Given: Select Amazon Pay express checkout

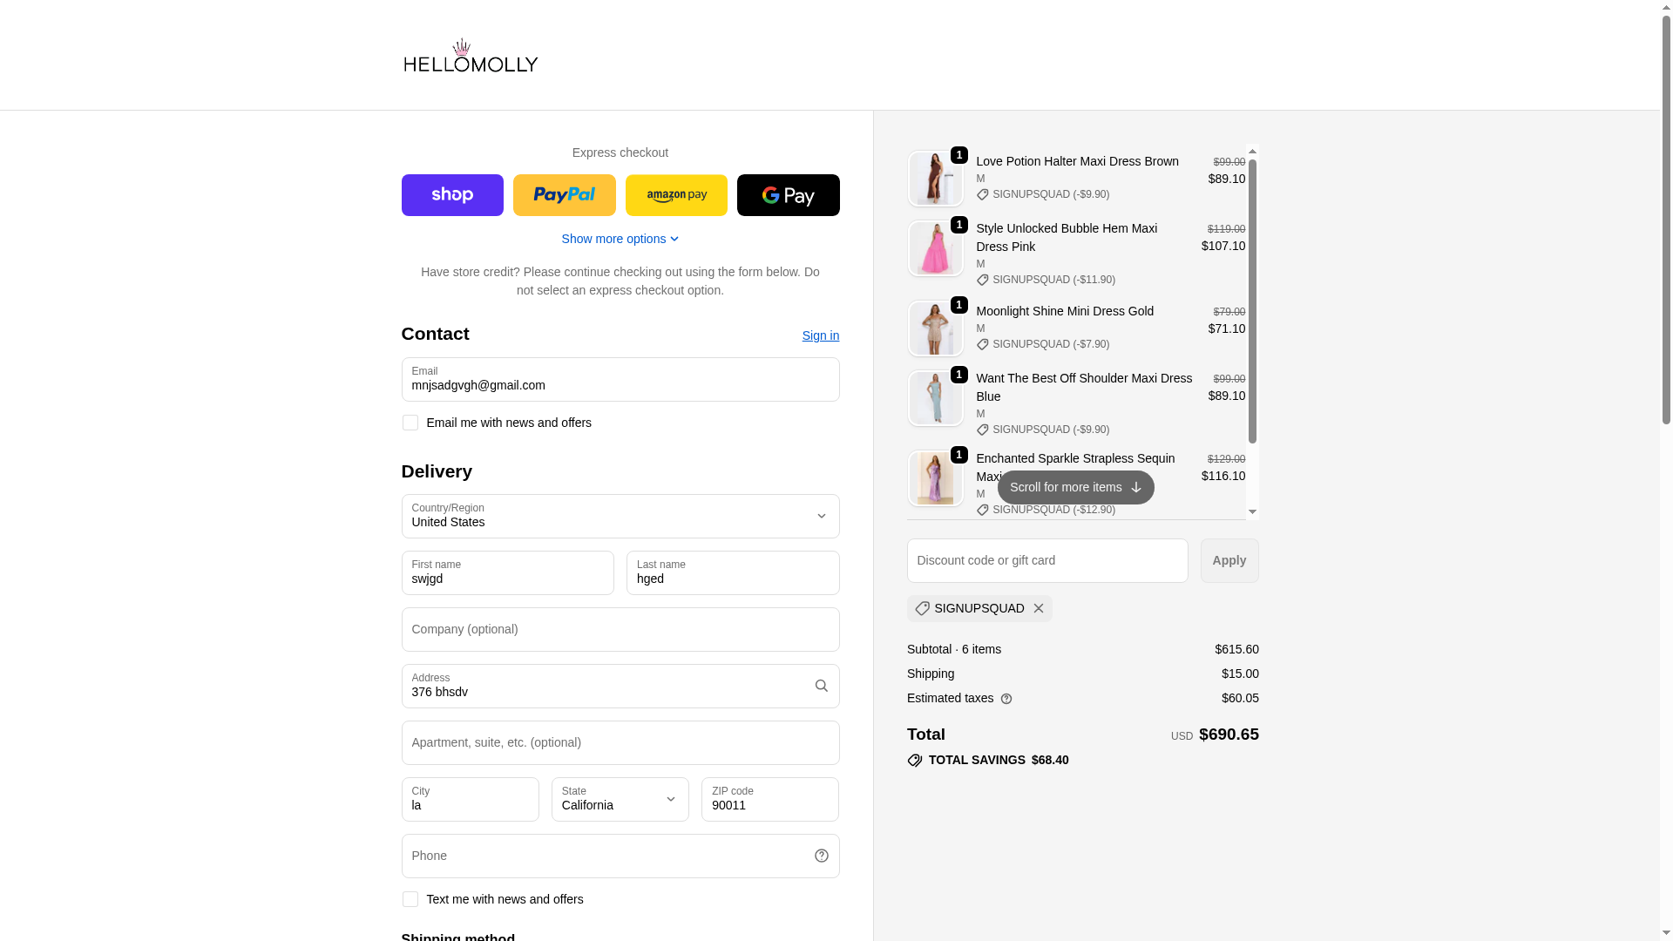Looking at the screenshot, I should [x=676, y=195].
